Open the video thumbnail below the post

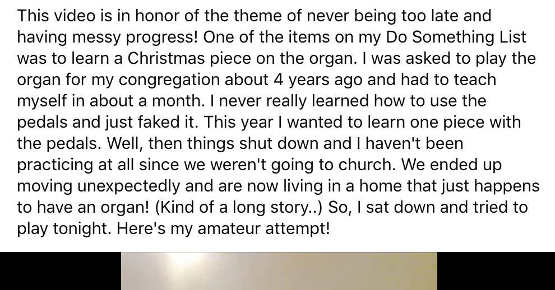pyautogui.click(x=279, y=271)
